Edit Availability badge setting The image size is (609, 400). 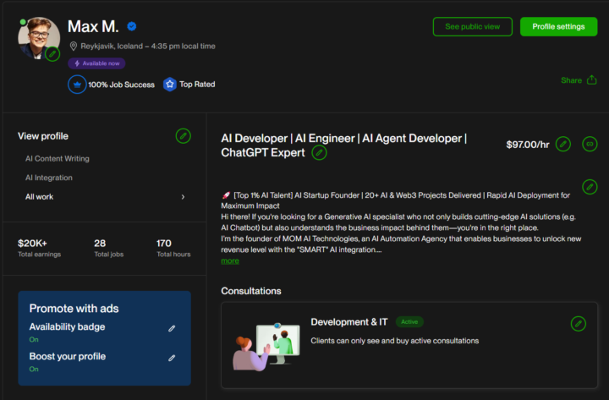click(172, 328)
